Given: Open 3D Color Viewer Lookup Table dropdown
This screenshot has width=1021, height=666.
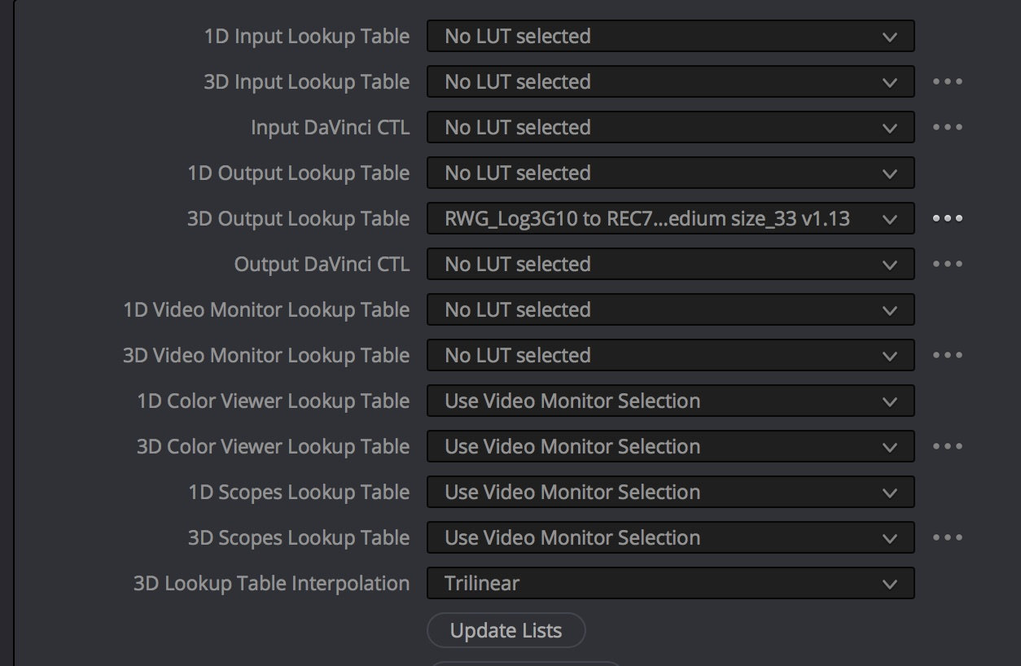Looking at the screenshot, I should pyautogui.click(x=670, y=447).
